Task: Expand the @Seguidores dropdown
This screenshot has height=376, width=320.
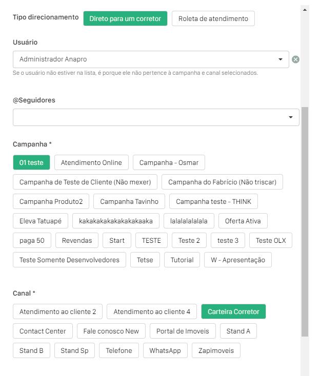Action: (291, 117)
